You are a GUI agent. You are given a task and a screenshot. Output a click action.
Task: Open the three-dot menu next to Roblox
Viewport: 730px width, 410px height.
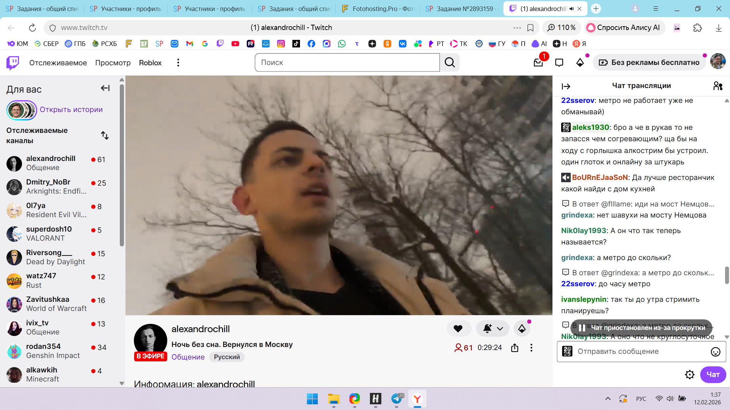[x=178, y=63]
